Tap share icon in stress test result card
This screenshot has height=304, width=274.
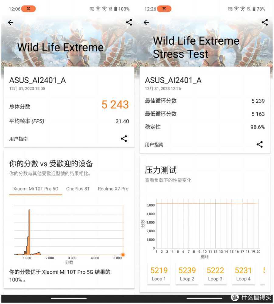(259, 144)
